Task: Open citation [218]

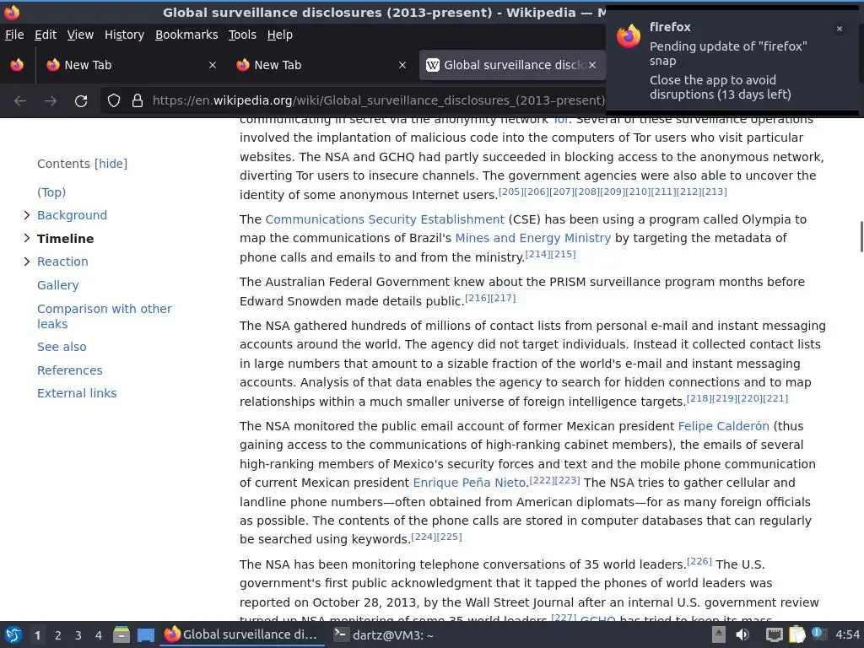Action: 699,398
